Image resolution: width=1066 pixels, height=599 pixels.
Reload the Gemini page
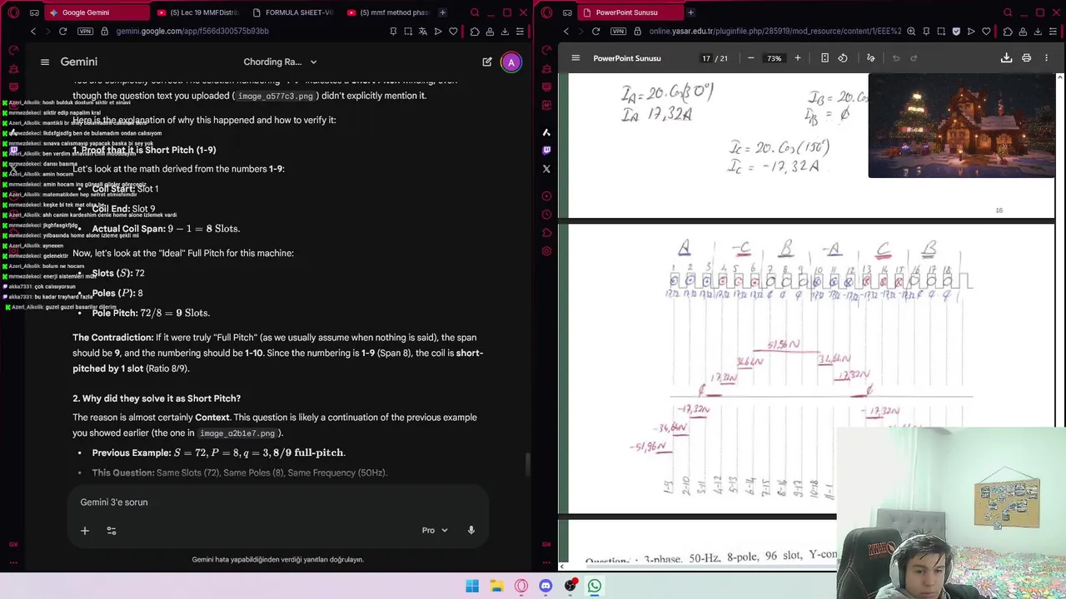click(x=62, y=31)
